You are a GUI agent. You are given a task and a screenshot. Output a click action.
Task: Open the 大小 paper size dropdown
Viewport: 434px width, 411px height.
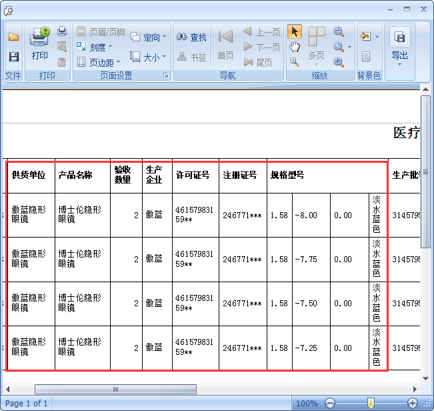tap(148, 57)
